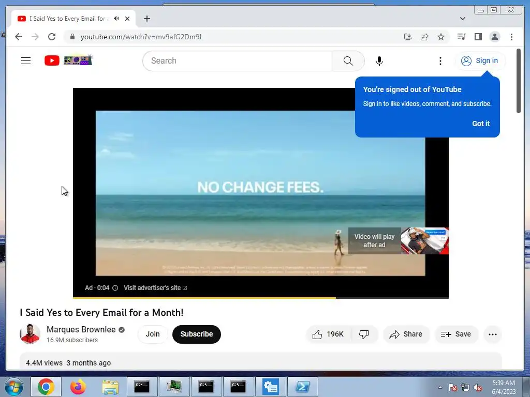Click the Sign in button
Image resolution: width=530 pixels, height=397 pixels.
pos(480,61)
